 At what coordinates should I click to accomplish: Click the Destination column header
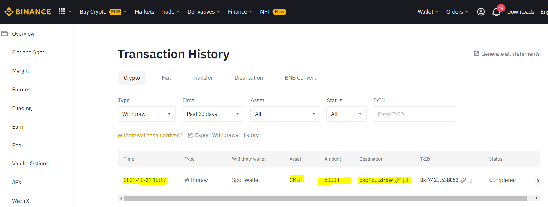pyautogui.click(x=371, y=159)
